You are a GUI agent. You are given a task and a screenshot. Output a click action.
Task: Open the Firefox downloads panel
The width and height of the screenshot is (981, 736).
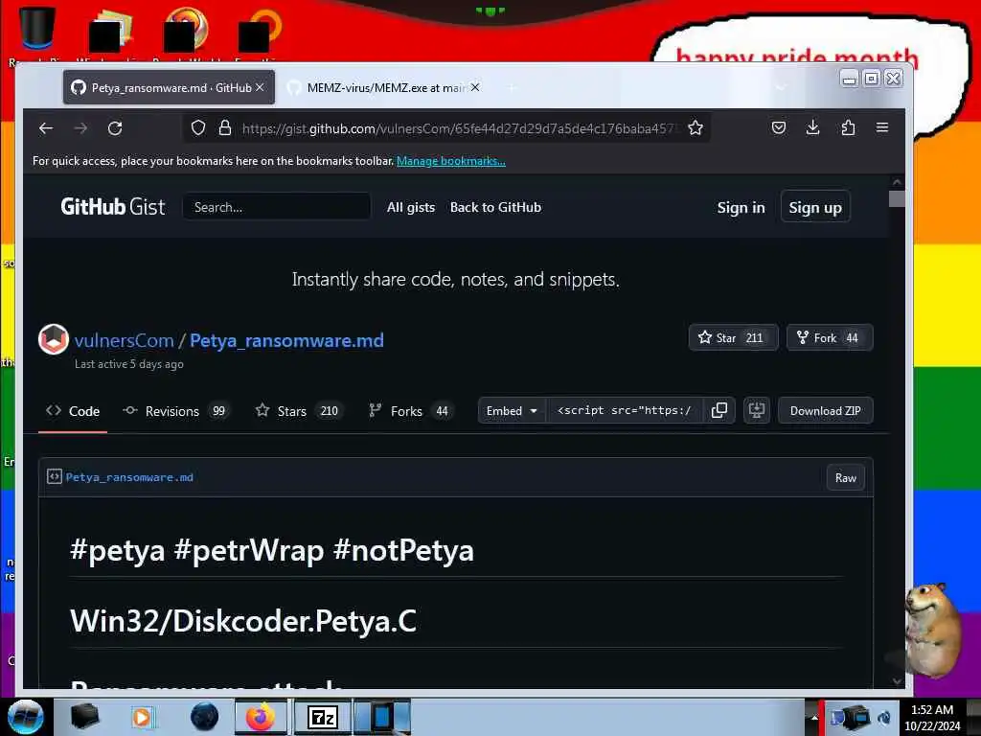pos(812,127)
